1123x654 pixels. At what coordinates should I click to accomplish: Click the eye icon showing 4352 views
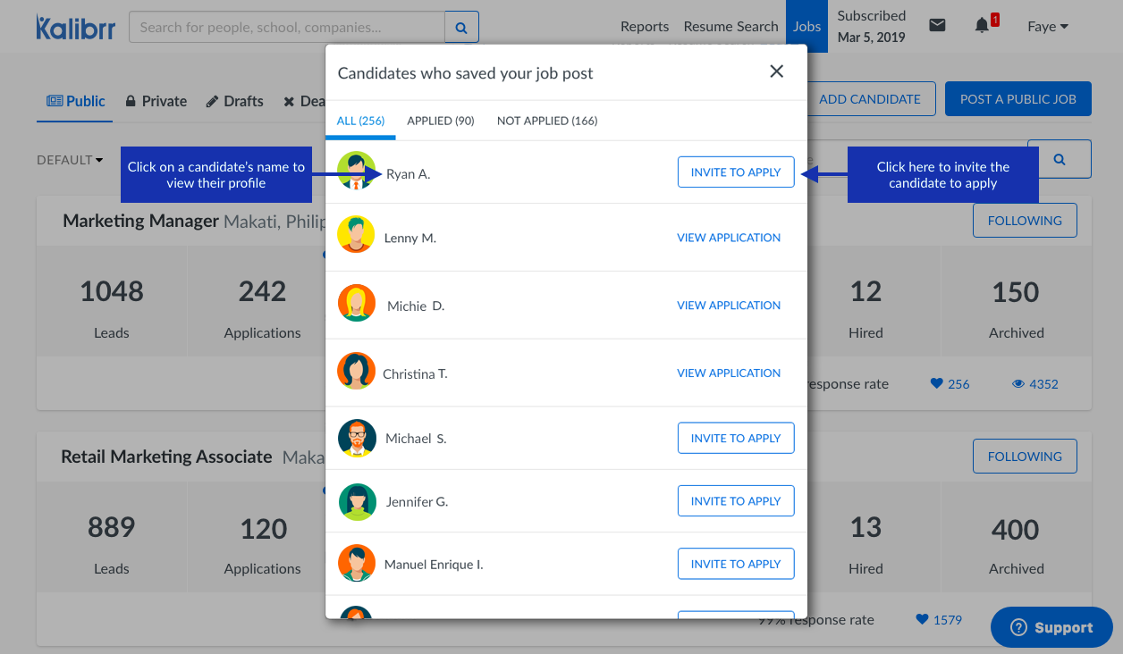coord(1017,384)
